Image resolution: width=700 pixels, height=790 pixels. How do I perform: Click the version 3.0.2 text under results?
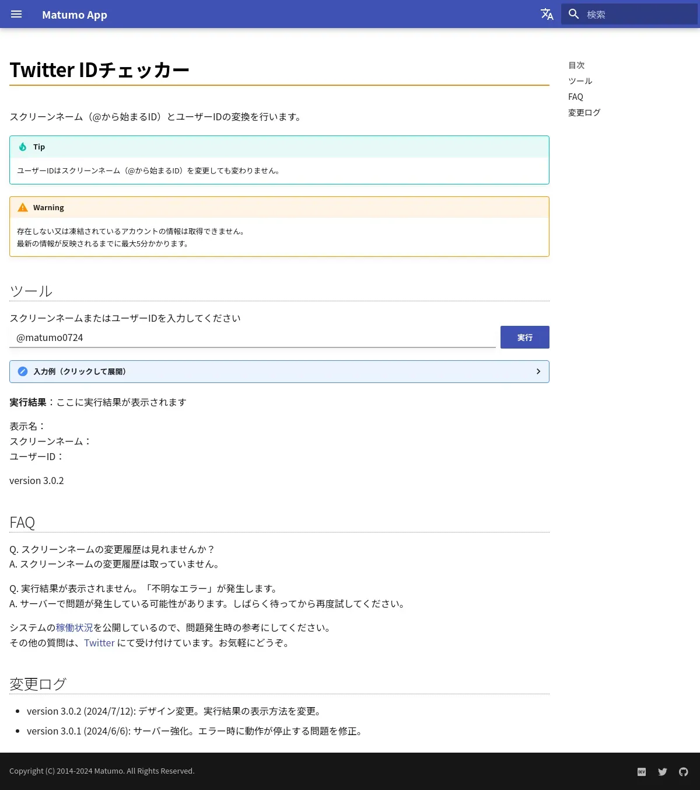37,481
